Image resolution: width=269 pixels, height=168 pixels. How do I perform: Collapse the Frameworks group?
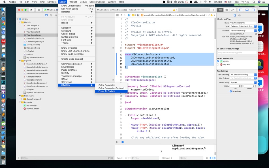click(20, 96)
